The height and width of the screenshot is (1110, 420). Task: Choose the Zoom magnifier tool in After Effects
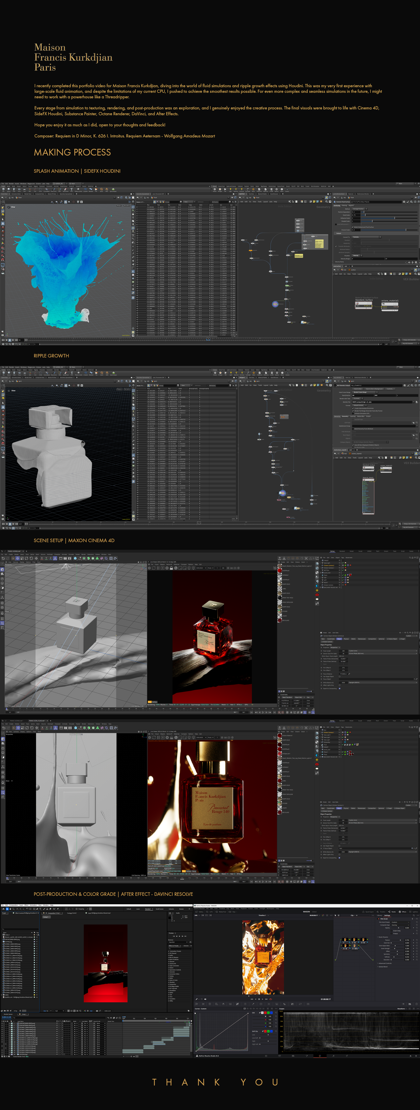pos(13,909)
